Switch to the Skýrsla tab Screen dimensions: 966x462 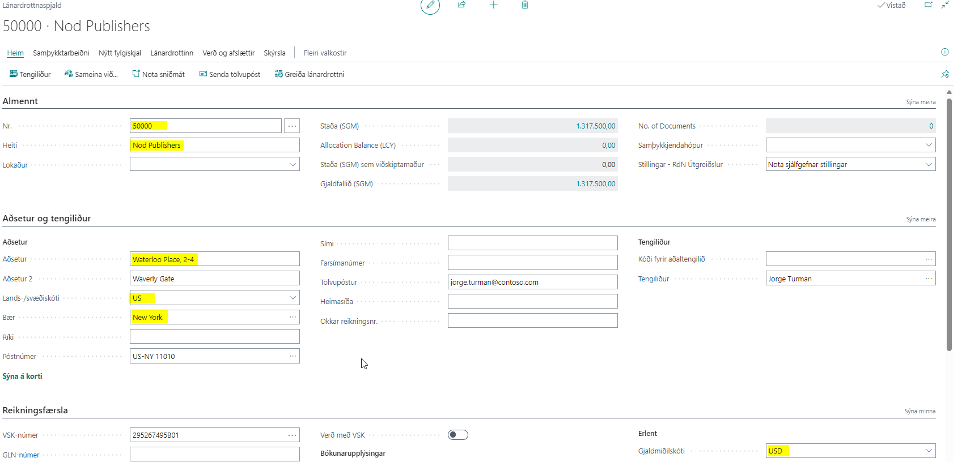(x=274, y=53)
